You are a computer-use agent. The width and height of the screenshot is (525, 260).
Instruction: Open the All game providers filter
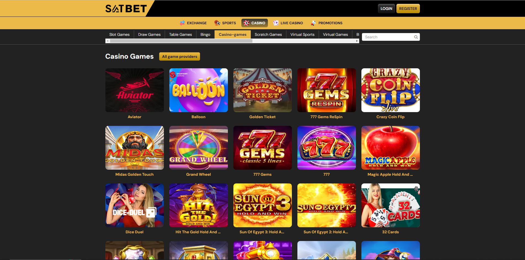180,56
